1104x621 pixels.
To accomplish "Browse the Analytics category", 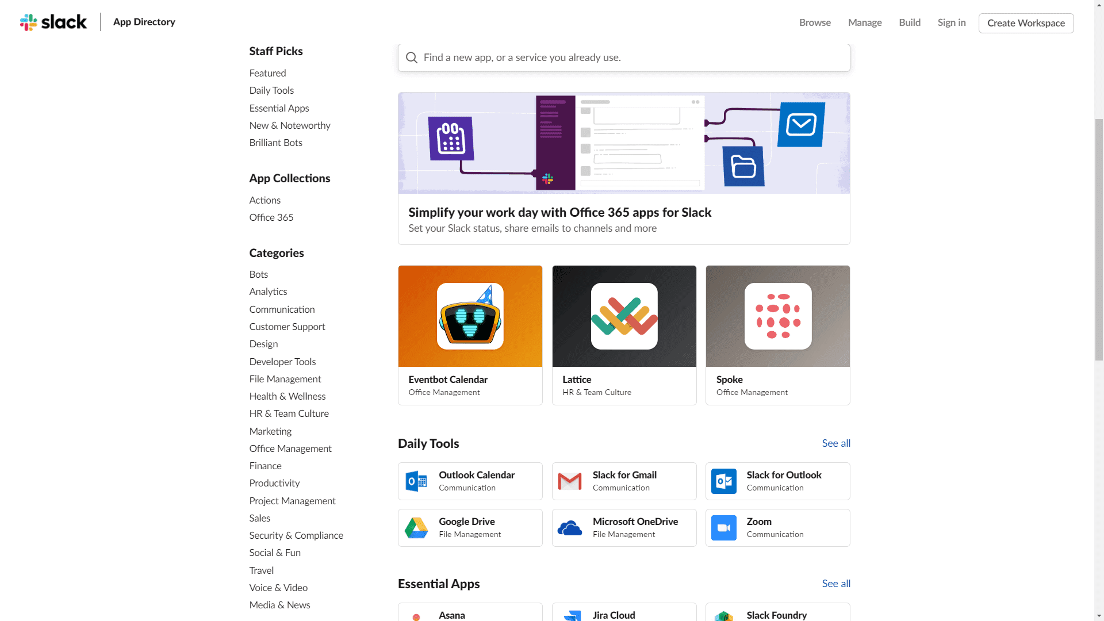I will click(268, 292).
